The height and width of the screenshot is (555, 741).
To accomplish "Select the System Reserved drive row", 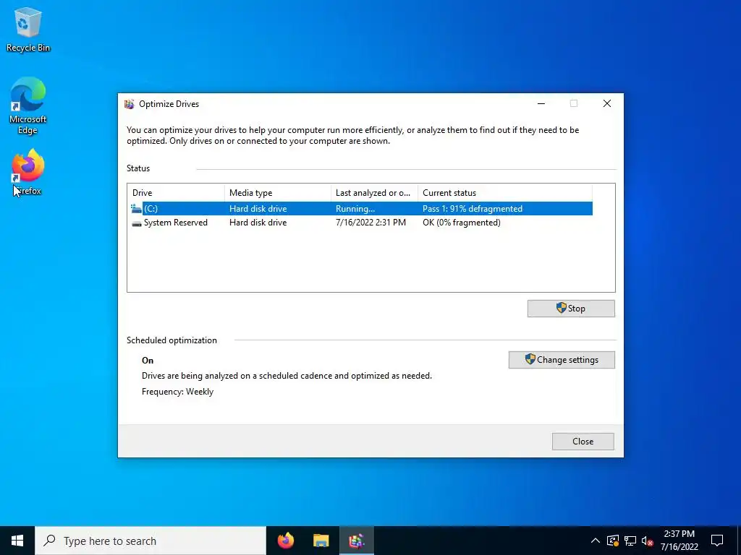I will (361, 223).
